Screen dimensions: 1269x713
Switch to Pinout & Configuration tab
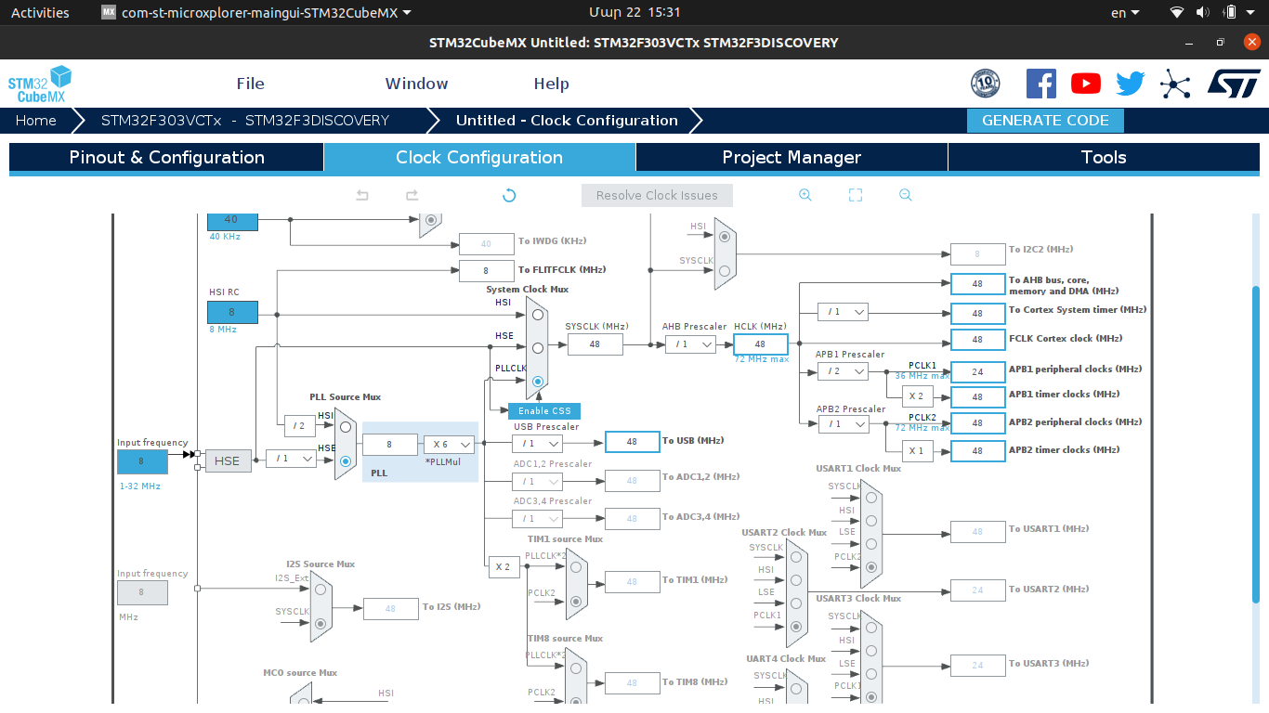coord(166,157)
